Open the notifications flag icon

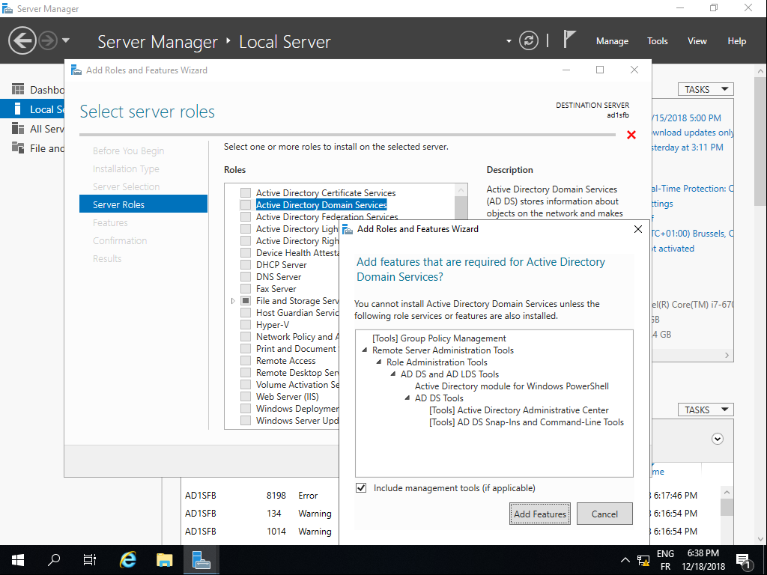coord(570,40)
